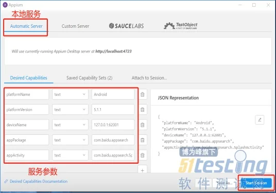
Task: Close the Appium window
Action: tap(268, 5)
